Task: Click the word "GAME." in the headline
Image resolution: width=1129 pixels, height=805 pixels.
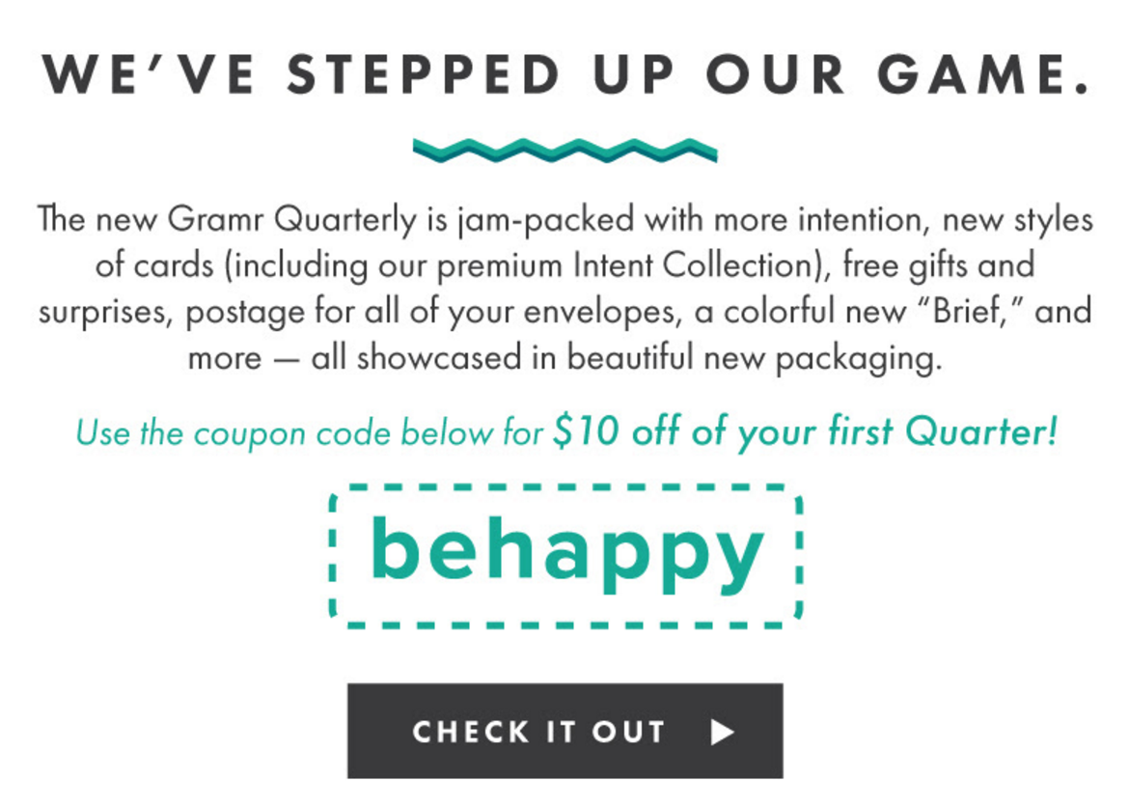Action: (983, 75)
